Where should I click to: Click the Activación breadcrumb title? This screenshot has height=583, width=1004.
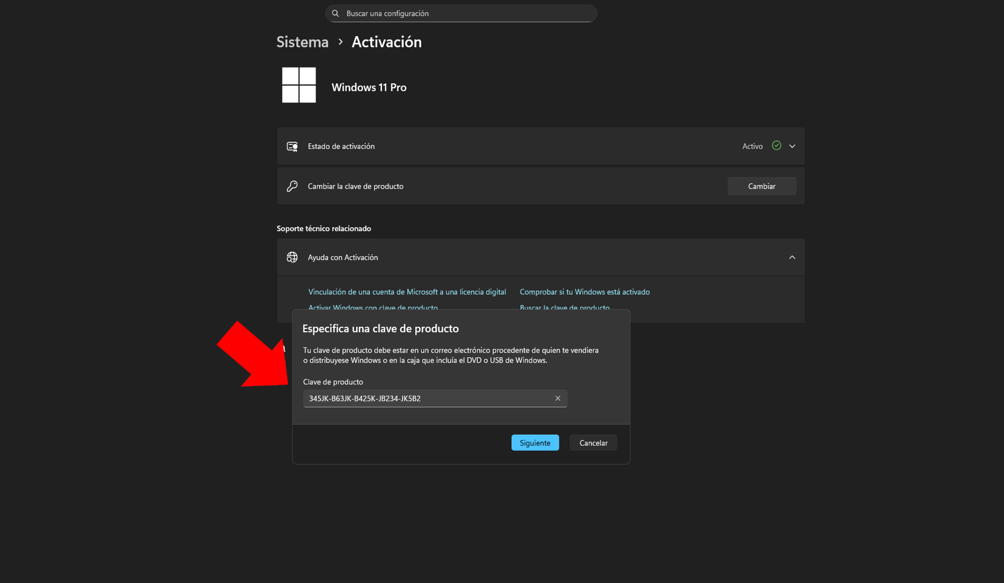(386, 42)
